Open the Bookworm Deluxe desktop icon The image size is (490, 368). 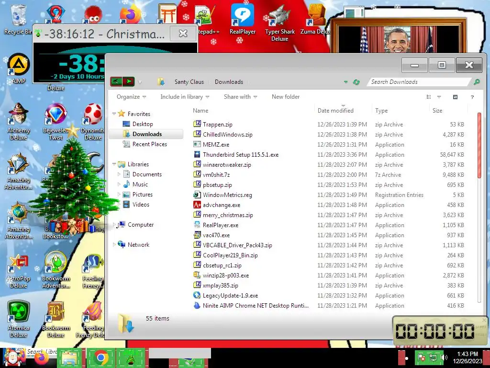56,319
